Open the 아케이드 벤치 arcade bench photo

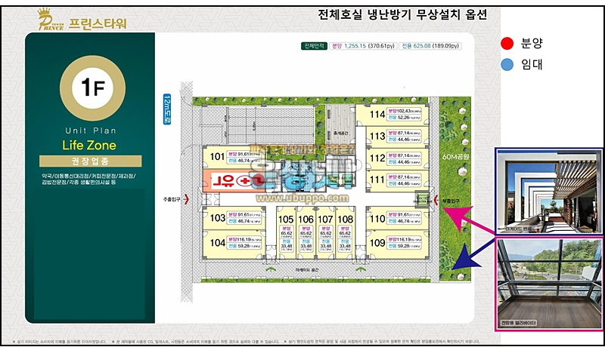coord(549,191)
